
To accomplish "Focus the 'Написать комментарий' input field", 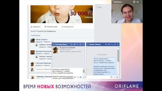I will pos(44,69).
